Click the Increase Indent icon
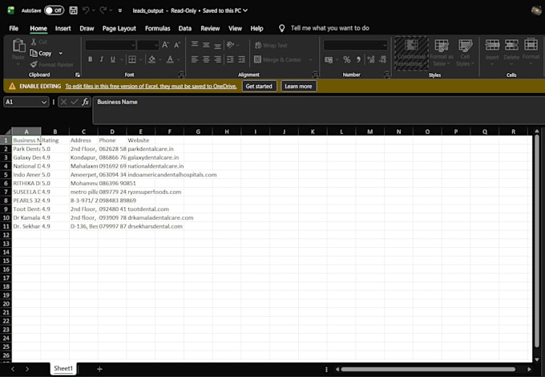The height and width of the screenshot is (377, 545). click(x=242, y=59)
